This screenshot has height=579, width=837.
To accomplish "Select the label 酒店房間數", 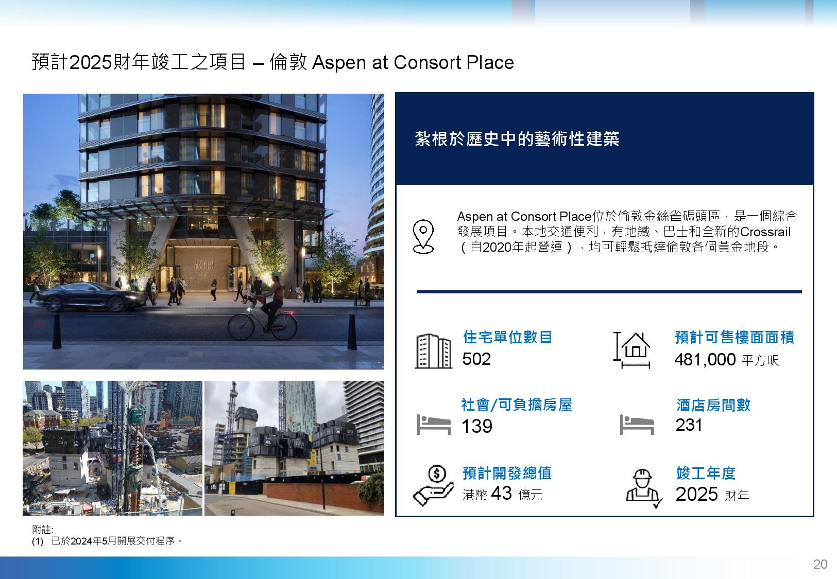I will click(713, 405).
